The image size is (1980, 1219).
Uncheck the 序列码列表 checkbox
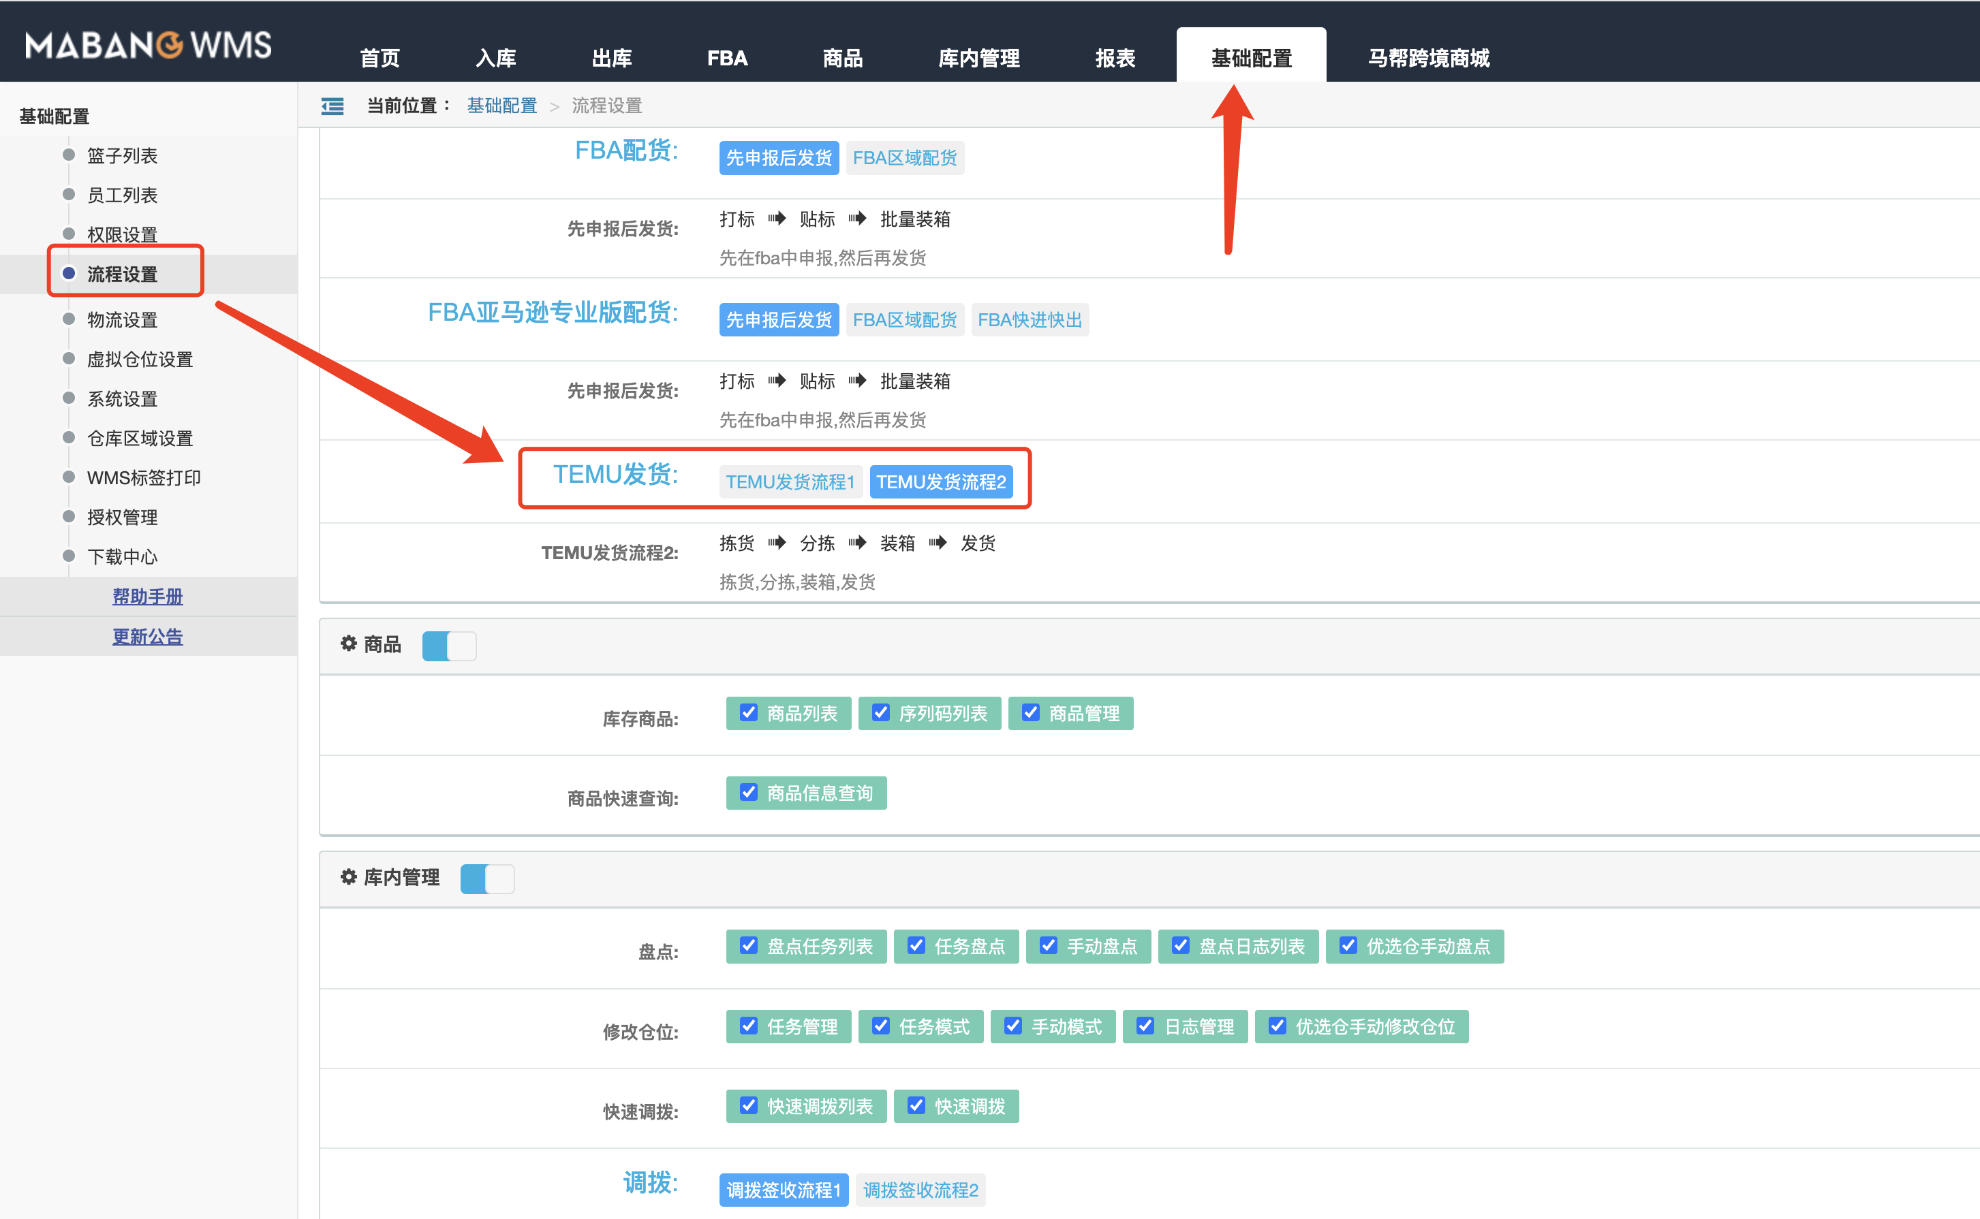coord(881,713)
